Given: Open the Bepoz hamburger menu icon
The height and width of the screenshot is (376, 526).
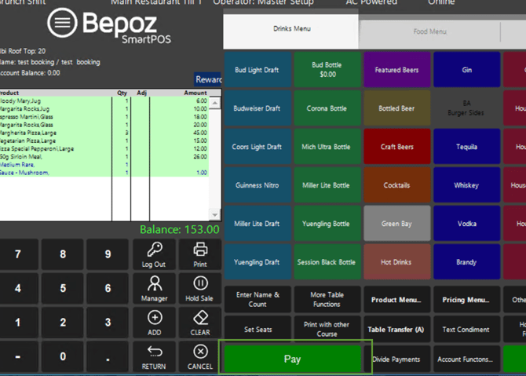Looking at the screenshot, I should pyautogui.click(x=61, y=24).
